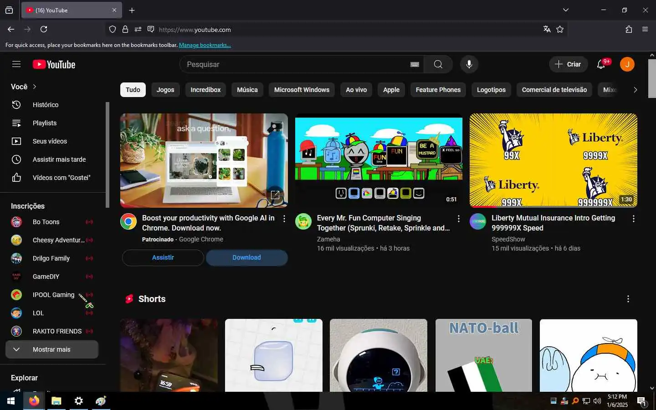The image size is (656, 410).
Task: Open the LOL subscription channel
Action: (x=52, y=313)
